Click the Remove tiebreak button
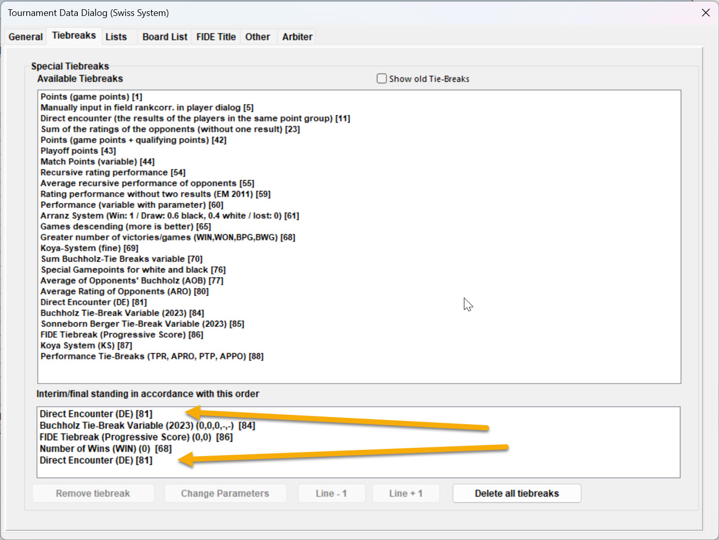This screenshot has height=540, width=719. click(x=93, y=493)
